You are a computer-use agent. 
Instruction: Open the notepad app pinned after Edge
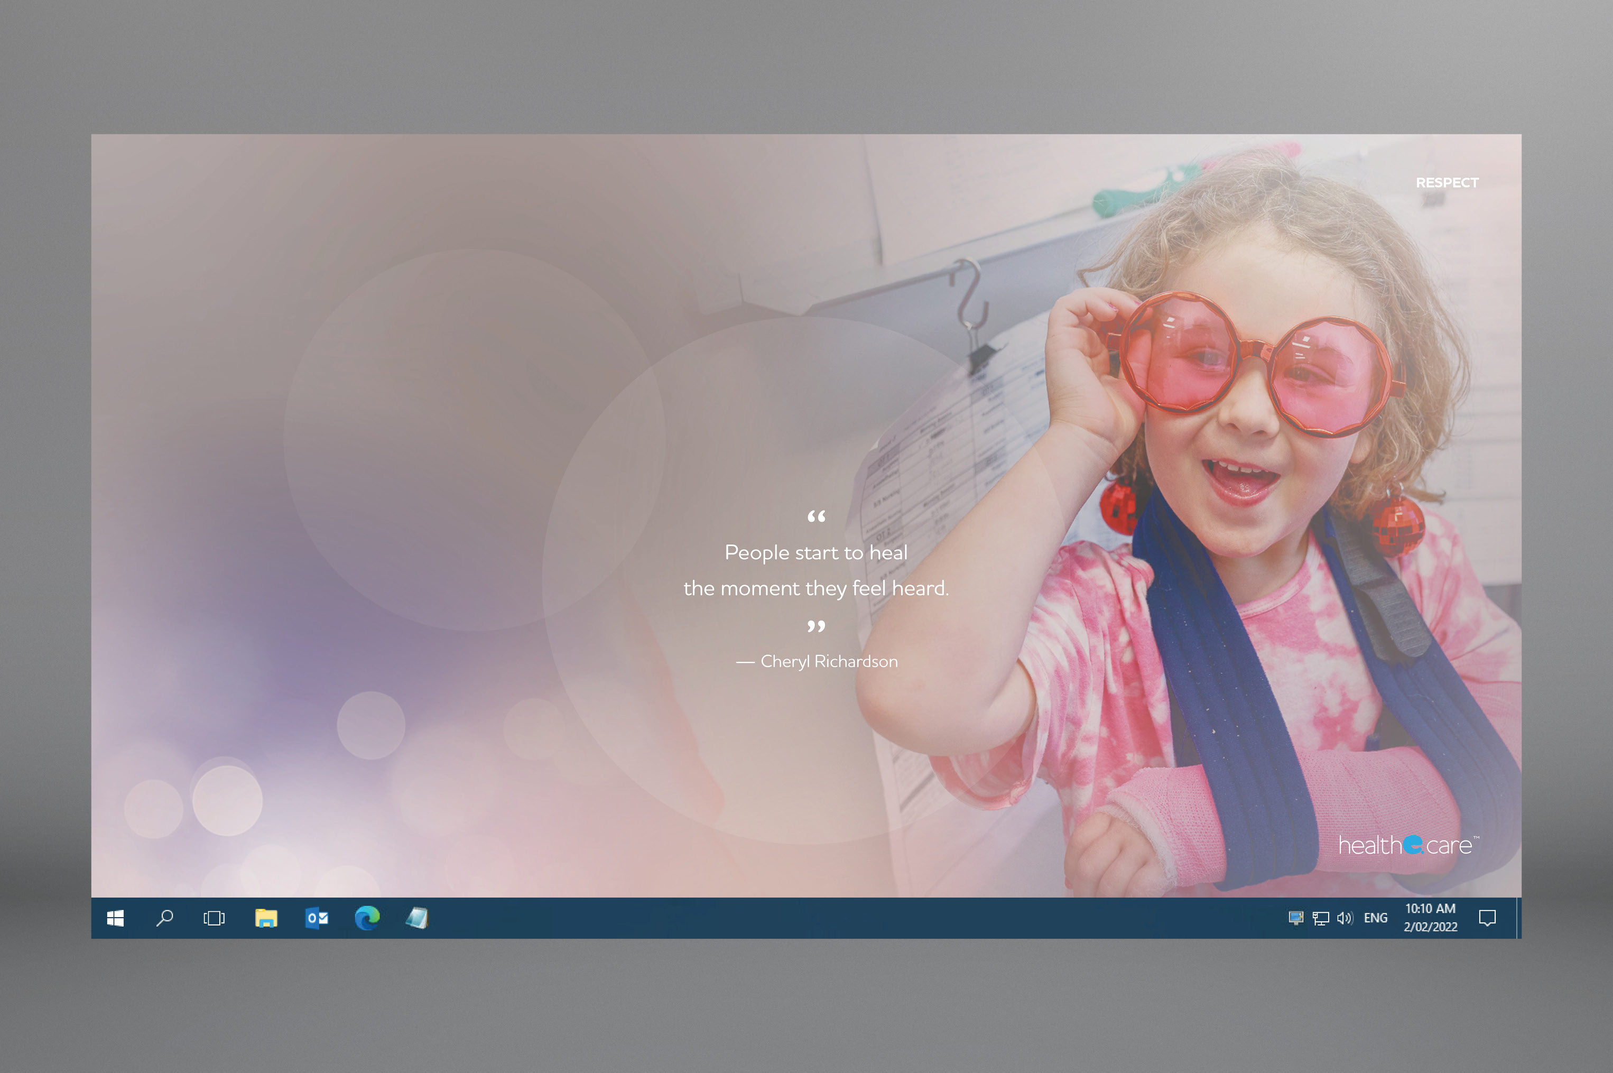[x=418, y=918]
